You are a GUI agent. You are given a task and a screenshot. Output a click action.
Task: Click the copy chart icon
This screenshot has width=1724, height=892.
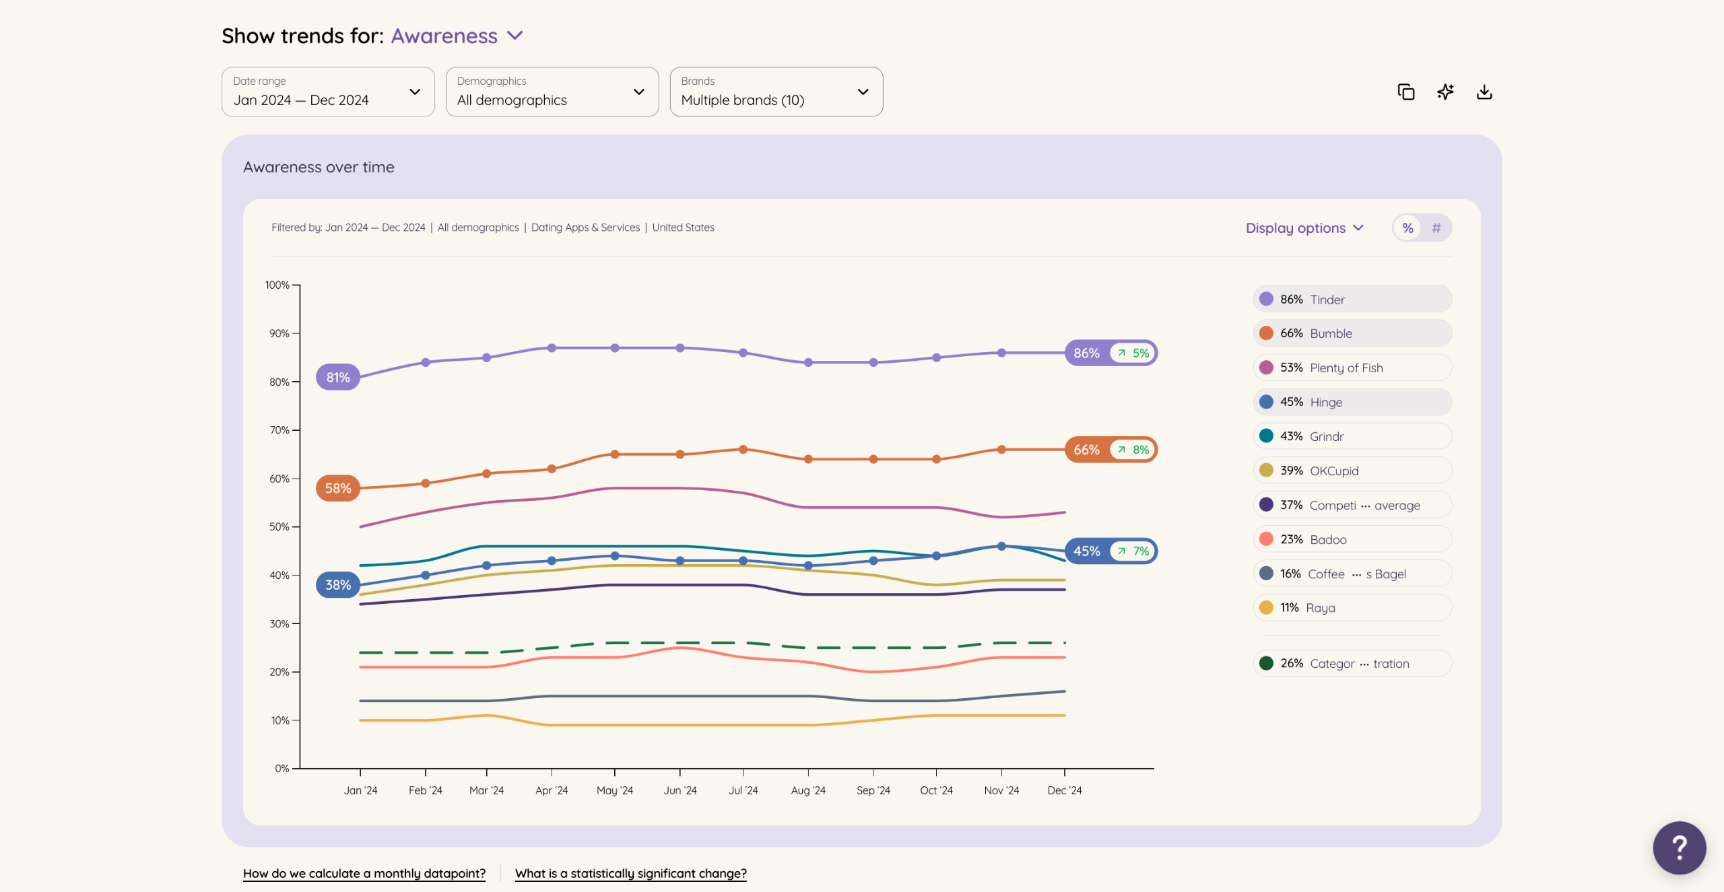(x=1405, y=92)
